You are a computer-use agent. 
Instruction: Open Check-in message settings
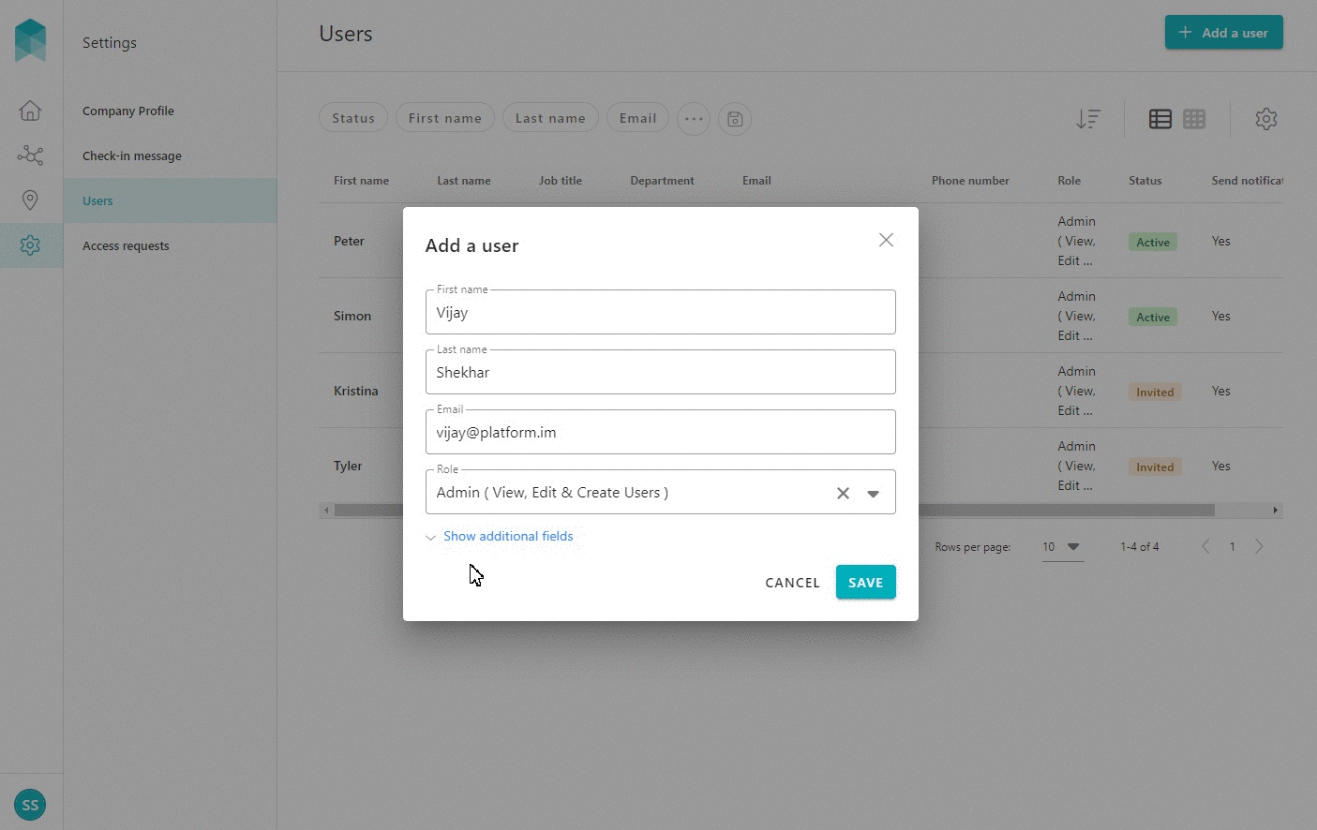132,156
